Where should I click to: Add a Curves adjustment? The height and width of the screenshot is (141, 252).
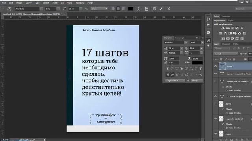(x=232, y=28)
